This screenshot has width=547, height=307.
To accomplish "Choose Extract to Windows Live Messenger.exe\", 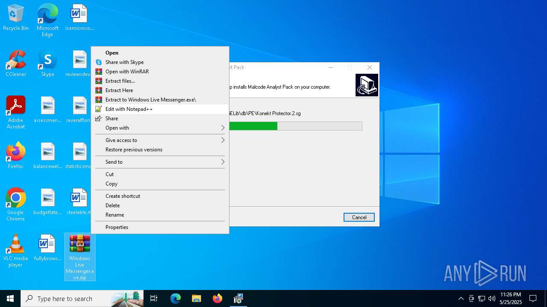I will [160, 100].
